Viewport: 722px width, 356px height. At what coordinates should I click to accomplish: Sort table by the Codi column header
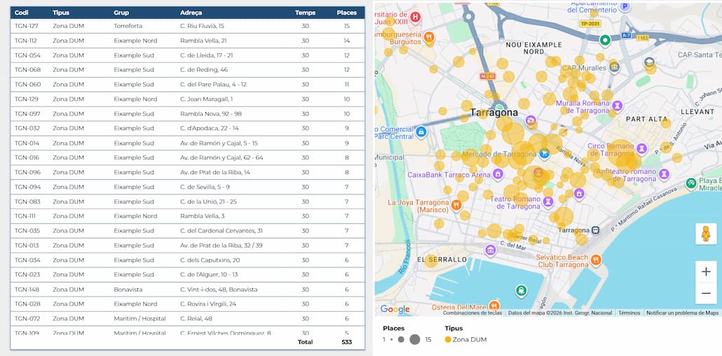pos(22,13)
